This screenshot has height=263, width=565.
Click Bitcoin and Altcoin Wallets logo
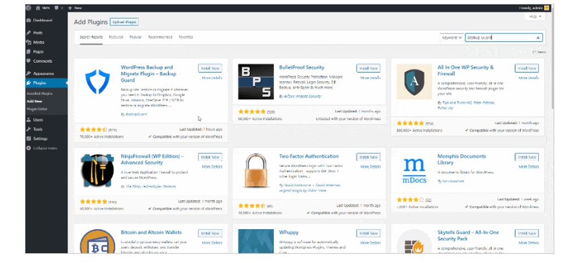pos(97,241)
